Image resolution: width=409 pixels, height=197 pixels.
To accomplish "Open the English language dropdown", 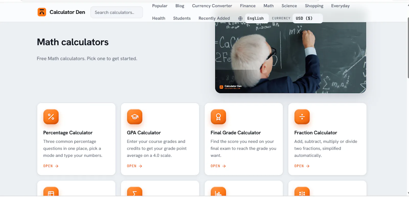I will pos(257,18).
